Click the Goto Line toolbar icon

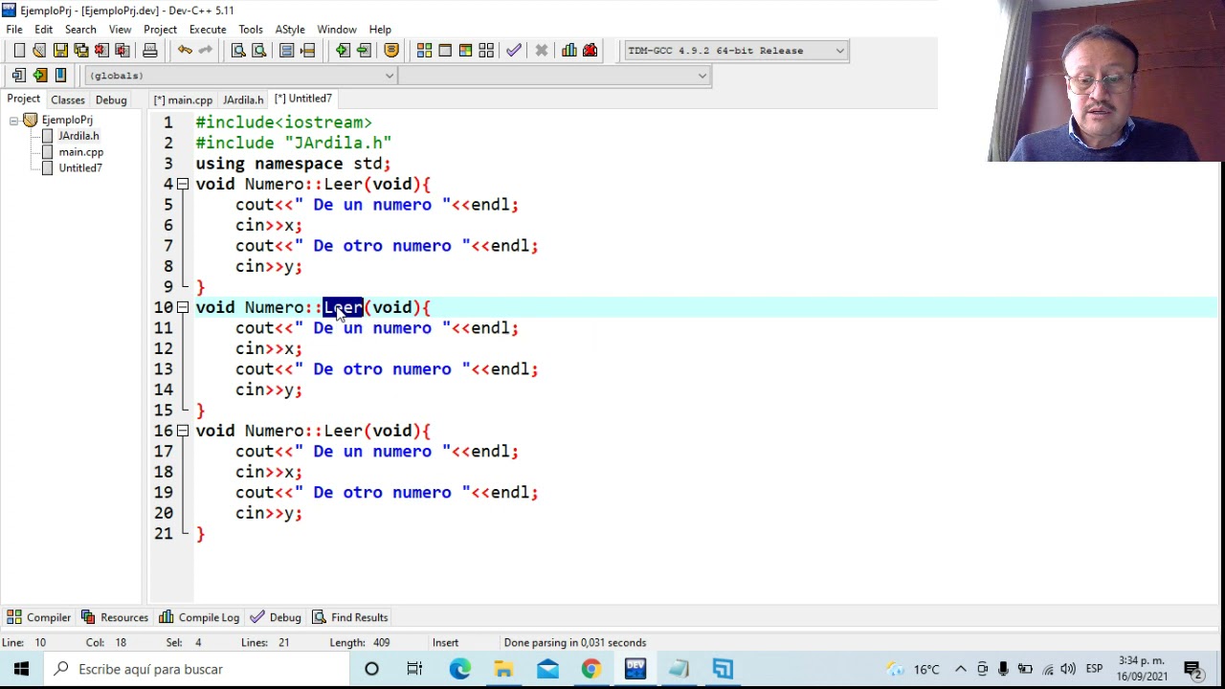[307, 51]
